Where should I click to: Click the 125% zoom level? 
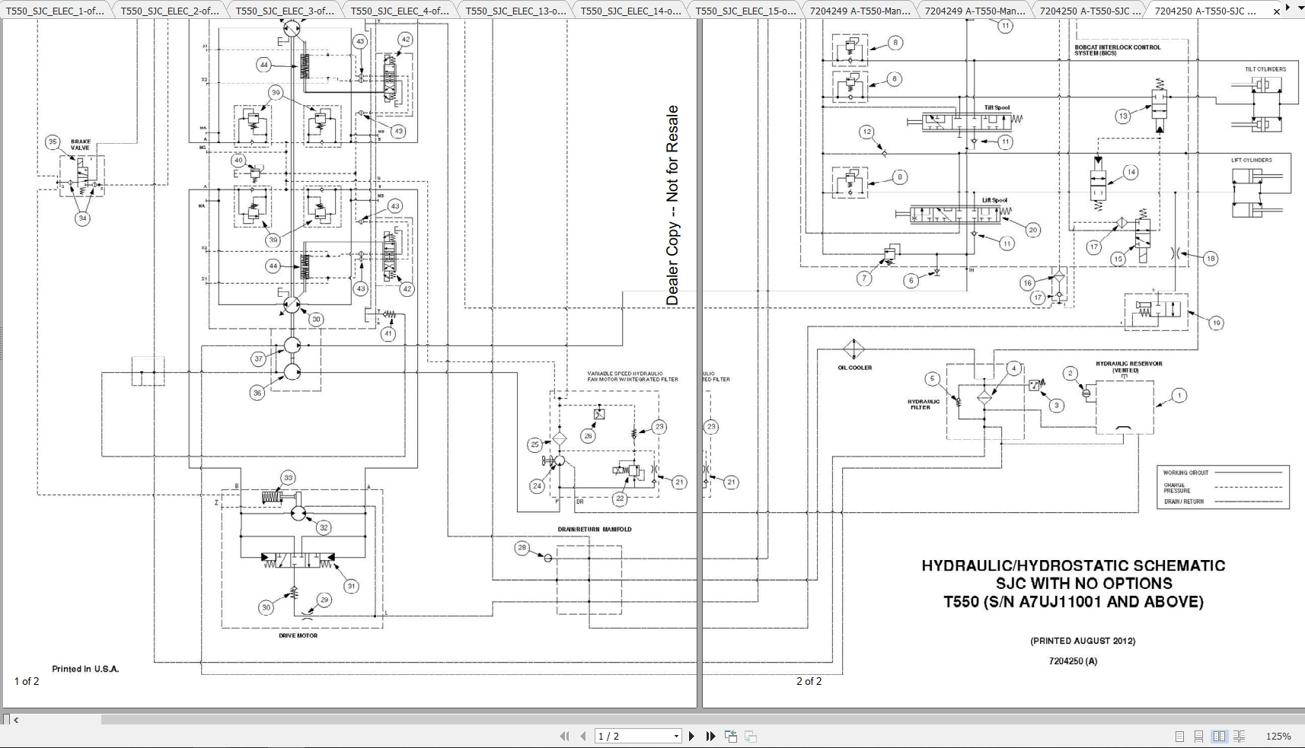[1278, 736]
